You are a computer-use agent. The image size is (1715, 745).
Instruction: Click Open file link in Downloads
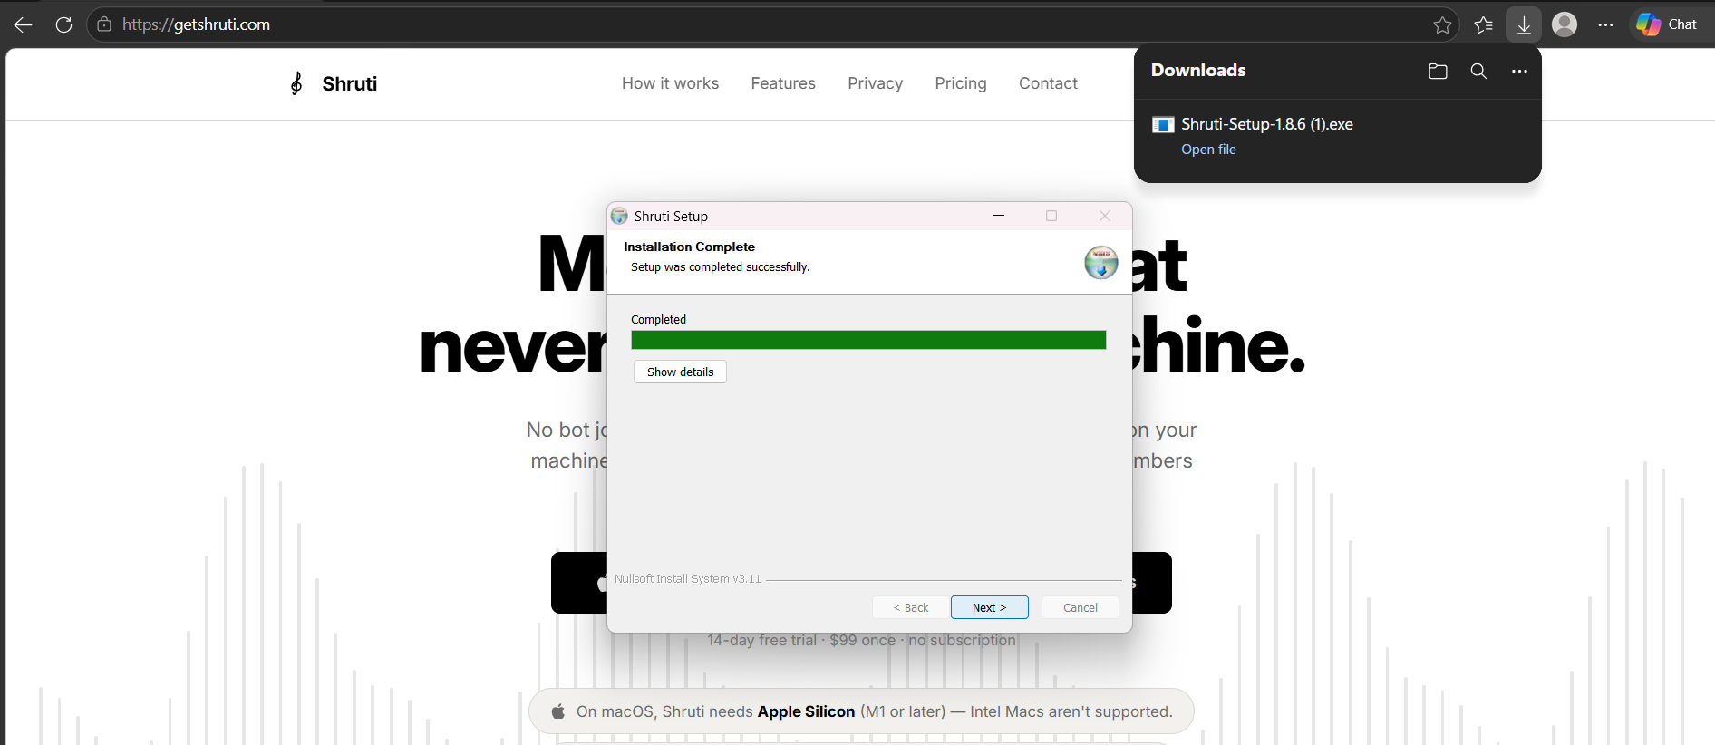pyautogui.click(x=1208, y=150)
